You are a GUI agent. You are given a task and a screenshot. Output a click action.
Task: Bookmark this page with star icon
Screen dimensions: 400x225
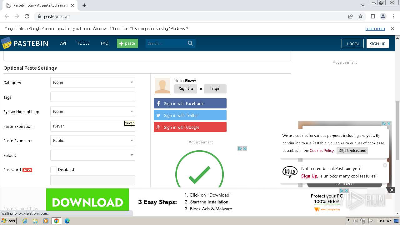tap(361, 16)
